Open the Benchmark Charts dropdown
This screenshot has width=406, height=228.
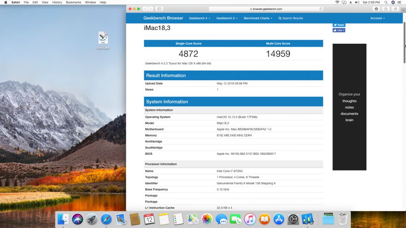coord(258,18)
